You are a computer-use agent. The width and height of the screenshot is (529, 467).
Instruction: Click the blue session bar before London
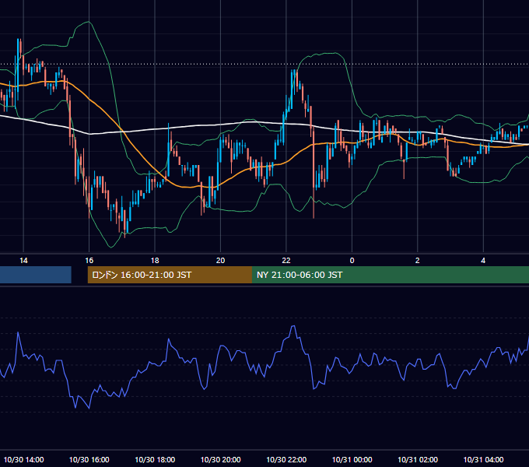pos(36,275)
